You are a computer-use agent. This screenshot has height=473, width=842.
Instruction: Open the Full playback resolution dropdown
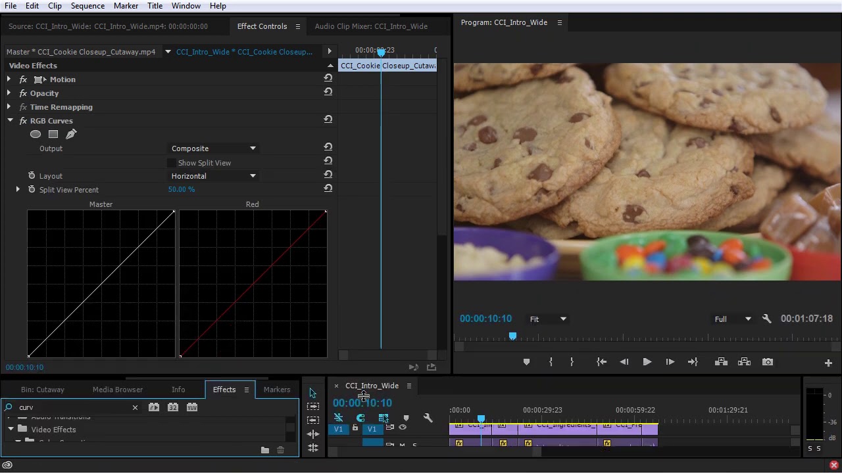point(733,319)
